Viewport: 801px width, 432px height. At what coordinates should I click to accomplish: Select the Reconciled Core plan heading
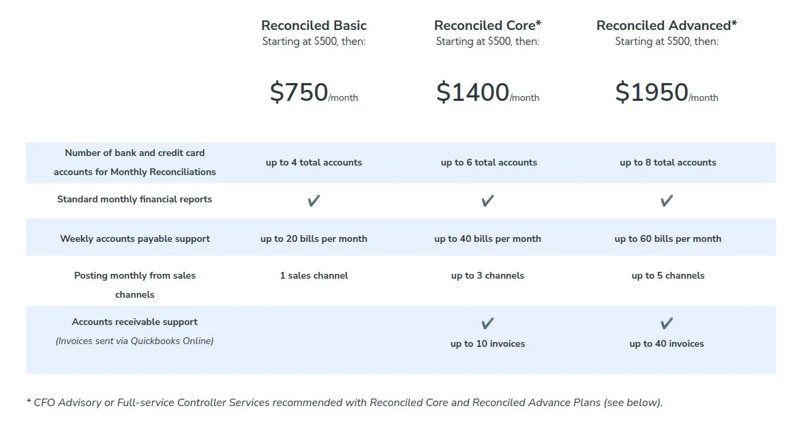point(487,26)
